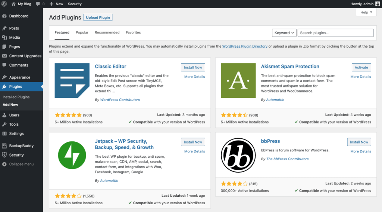382x212 pixels.
Task: Open the My Blog home icon
Action: click(x=14, y=4)
